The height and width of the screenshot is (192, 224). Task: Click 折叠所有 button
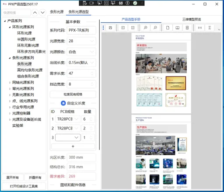tap(35, 178)
